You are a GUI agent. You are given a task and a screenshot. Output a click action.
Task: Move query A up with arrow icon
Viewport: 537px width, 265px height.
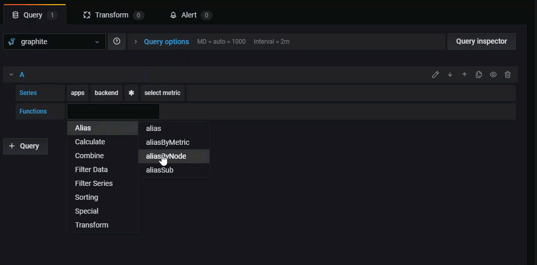tap(464, 74)
